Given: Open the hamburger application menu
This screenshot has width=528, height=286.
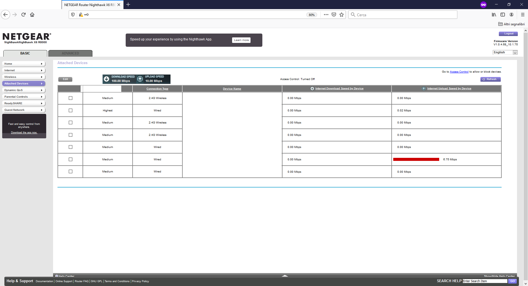Looking at the screenshot, I should click(x=522, y=15).
